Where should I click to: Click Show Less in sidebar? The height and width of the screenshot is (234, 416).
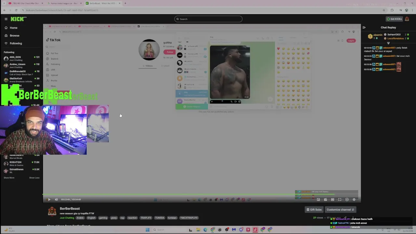pyautogui.click(x=34, y=178)
